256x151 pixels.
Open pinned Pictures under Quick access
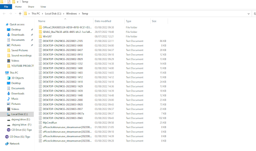tap(16, 45)
